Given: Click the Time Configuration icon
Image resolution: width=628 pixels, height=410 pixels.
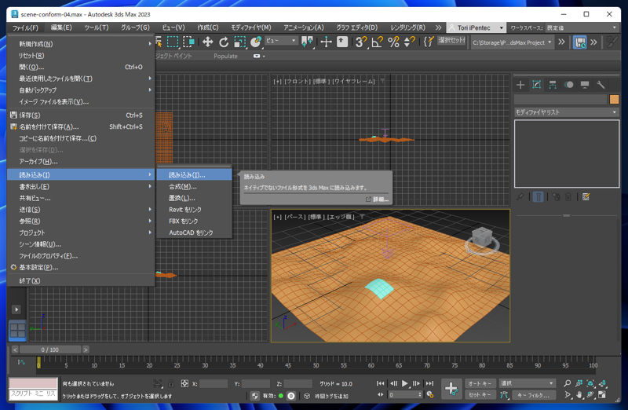Looking at the screenshot, I should [430, 395].
